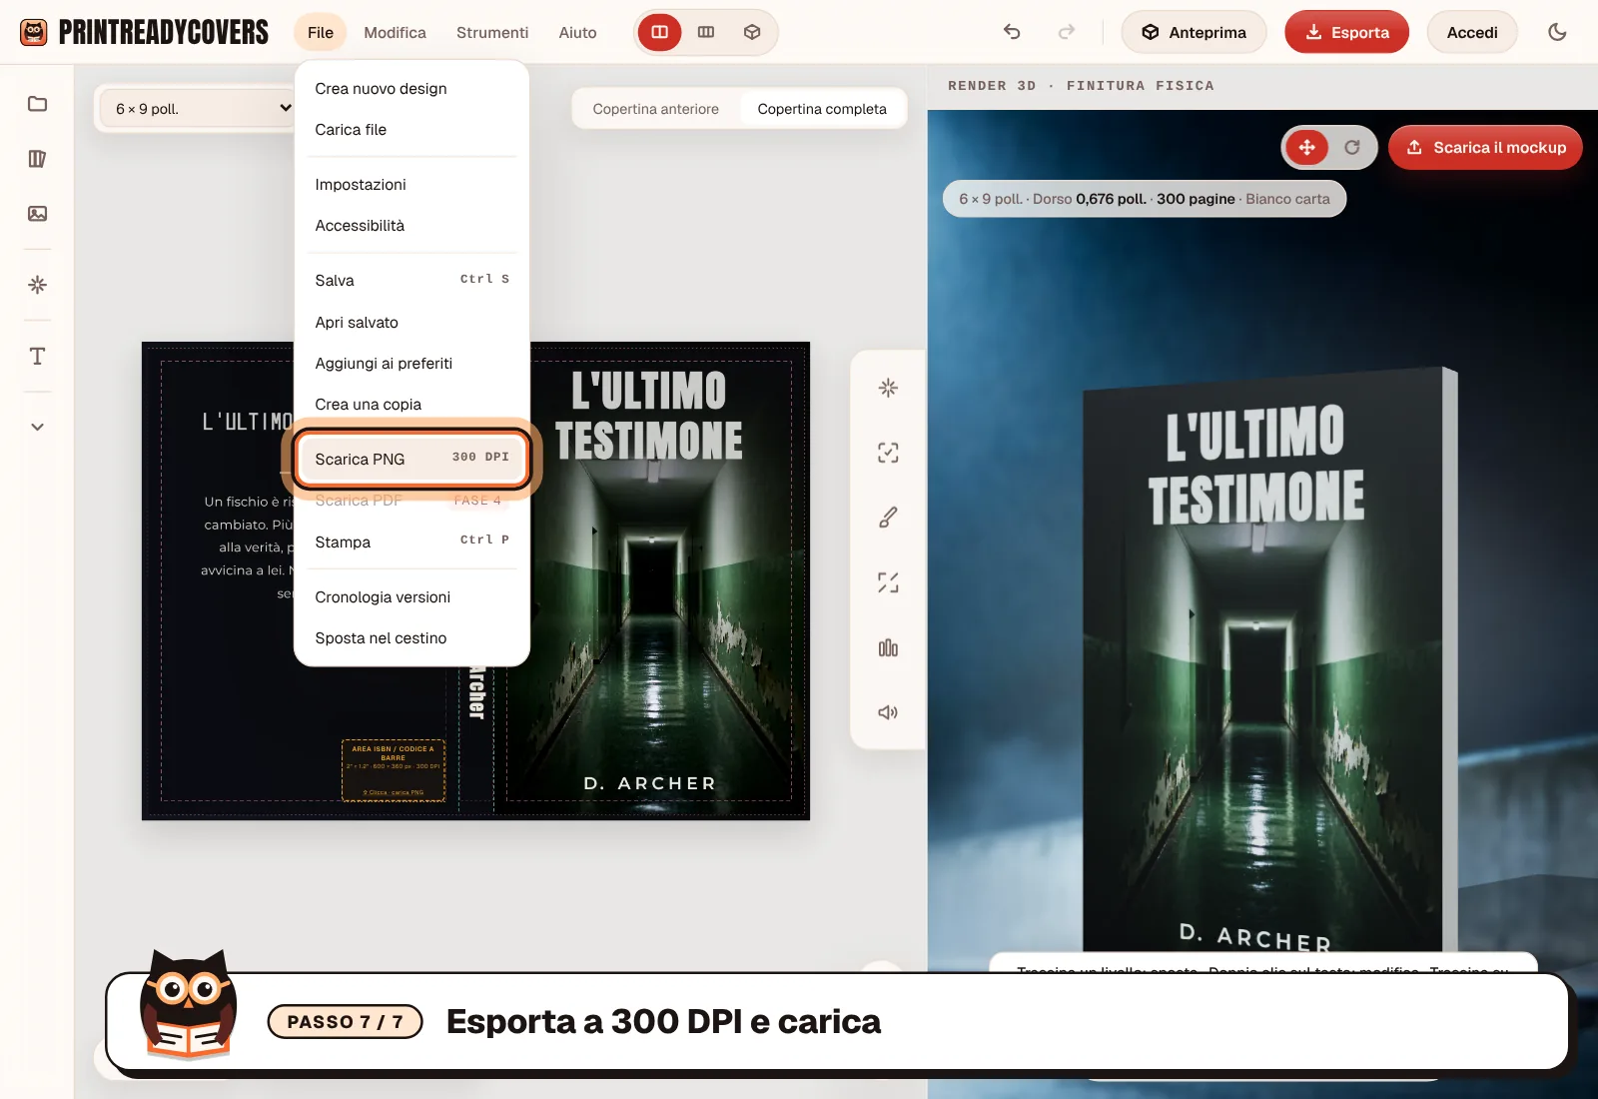
Task: Select the brush icon in floating toolbar
Action: pyautogui.click(x=888, y=518)
